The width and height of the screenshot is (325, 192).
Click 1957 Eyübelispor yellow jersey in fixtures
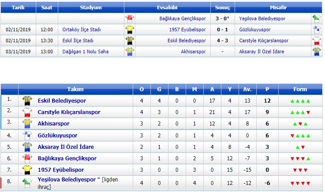click(x=130, y=30)
